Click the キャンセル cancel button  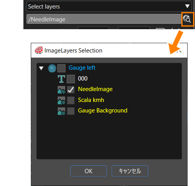tap(130, 171)
